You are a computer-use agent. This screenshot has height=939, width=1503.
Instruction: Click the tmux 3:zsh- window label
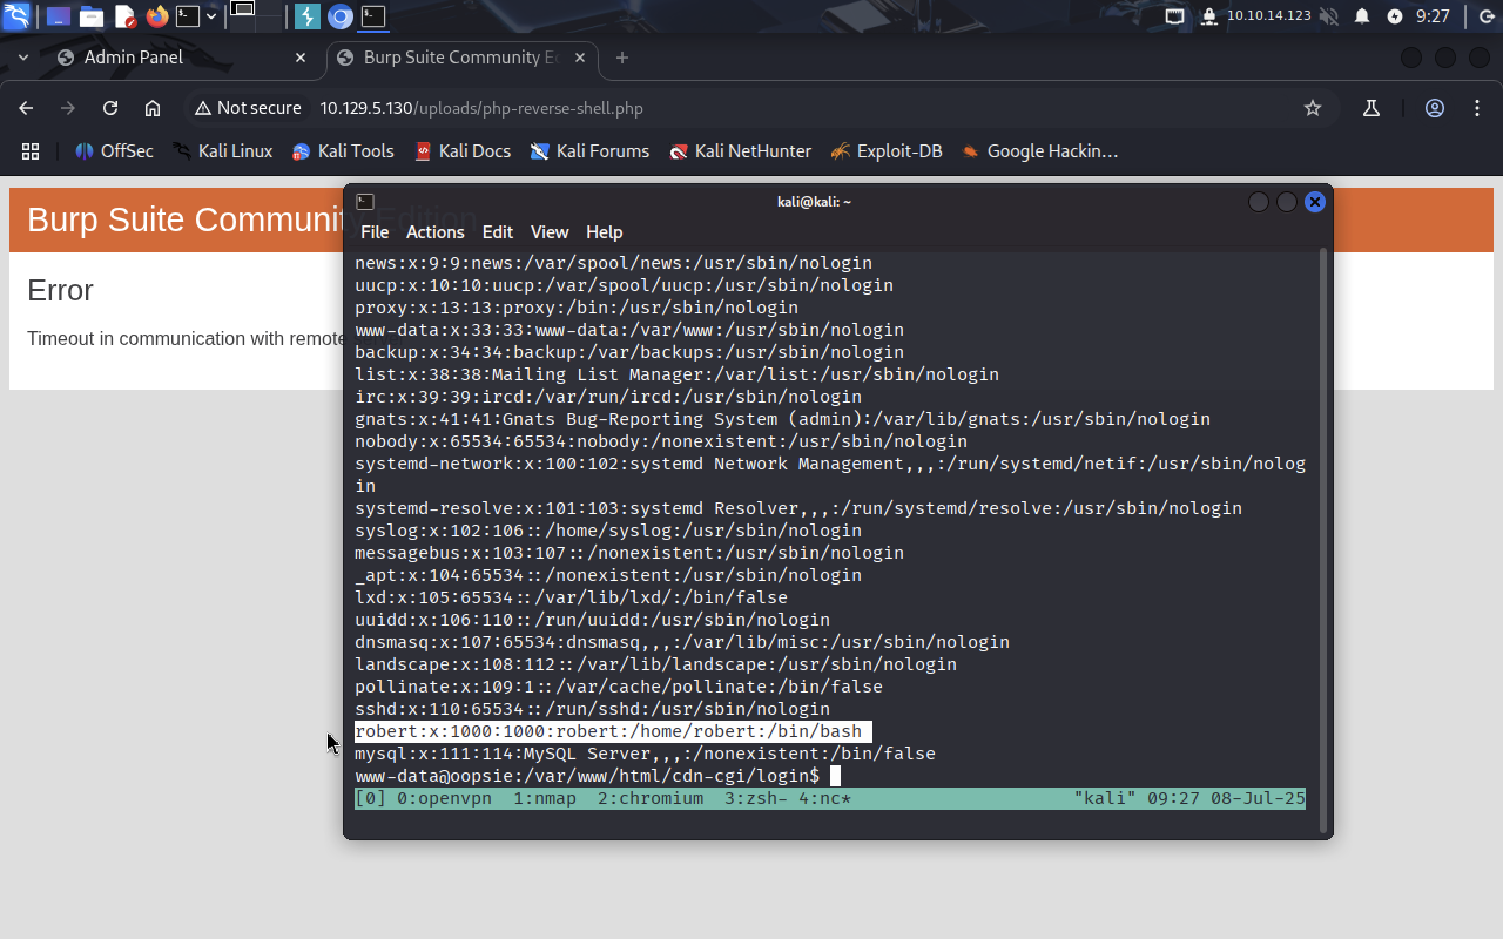[x=756, y=799]
